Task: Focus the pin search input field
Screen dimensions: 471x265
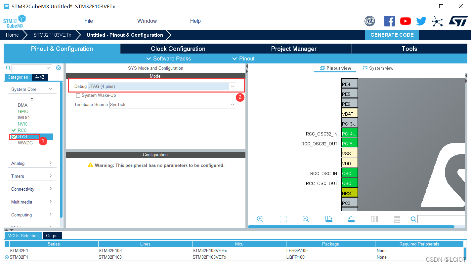Action: [x=441, y=219]
